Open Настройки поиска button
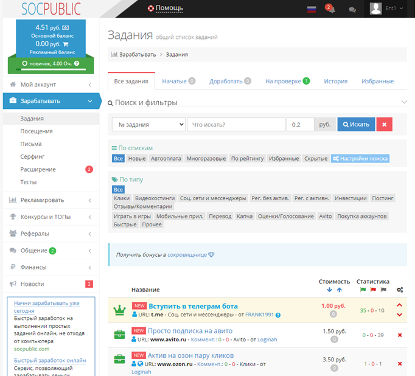Image resolution: width=415 pixels, height=376 pixels. pos(360,159)
